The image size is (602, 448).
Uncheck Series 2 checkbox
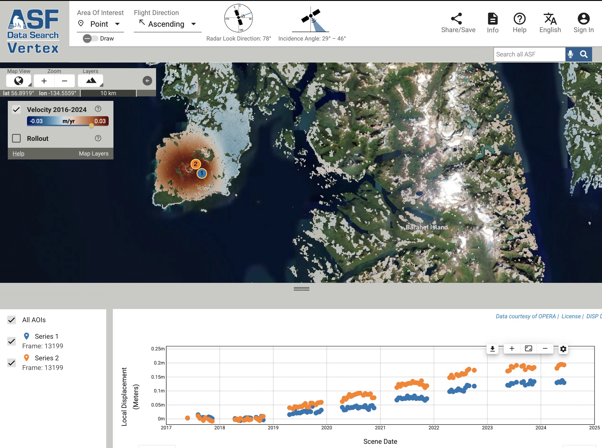(12, 363)
